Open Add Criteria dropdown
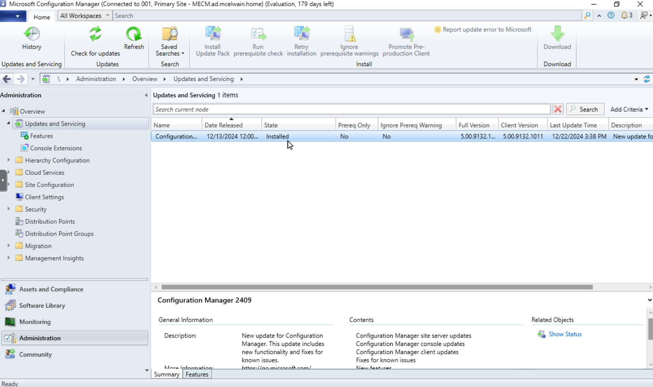This screenshot has width=653, height=387. [x=629, y=109]
